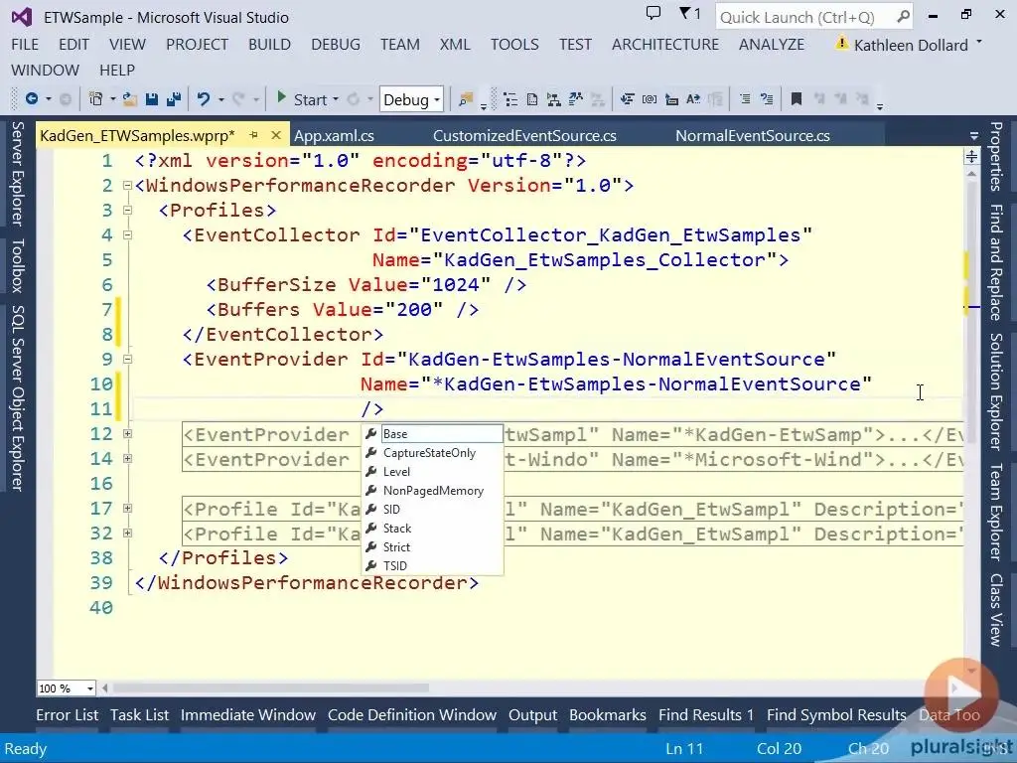Click the Navigate Backward toolbar icon
1017x763 pixels.
[x=31, y=99]
